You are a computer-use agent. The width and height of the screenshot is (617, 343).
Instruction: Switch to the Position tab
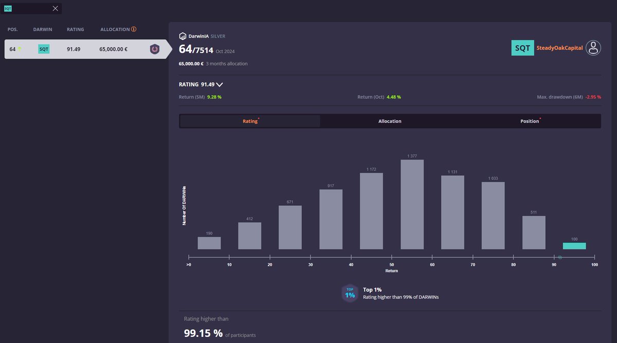[530, 121]
